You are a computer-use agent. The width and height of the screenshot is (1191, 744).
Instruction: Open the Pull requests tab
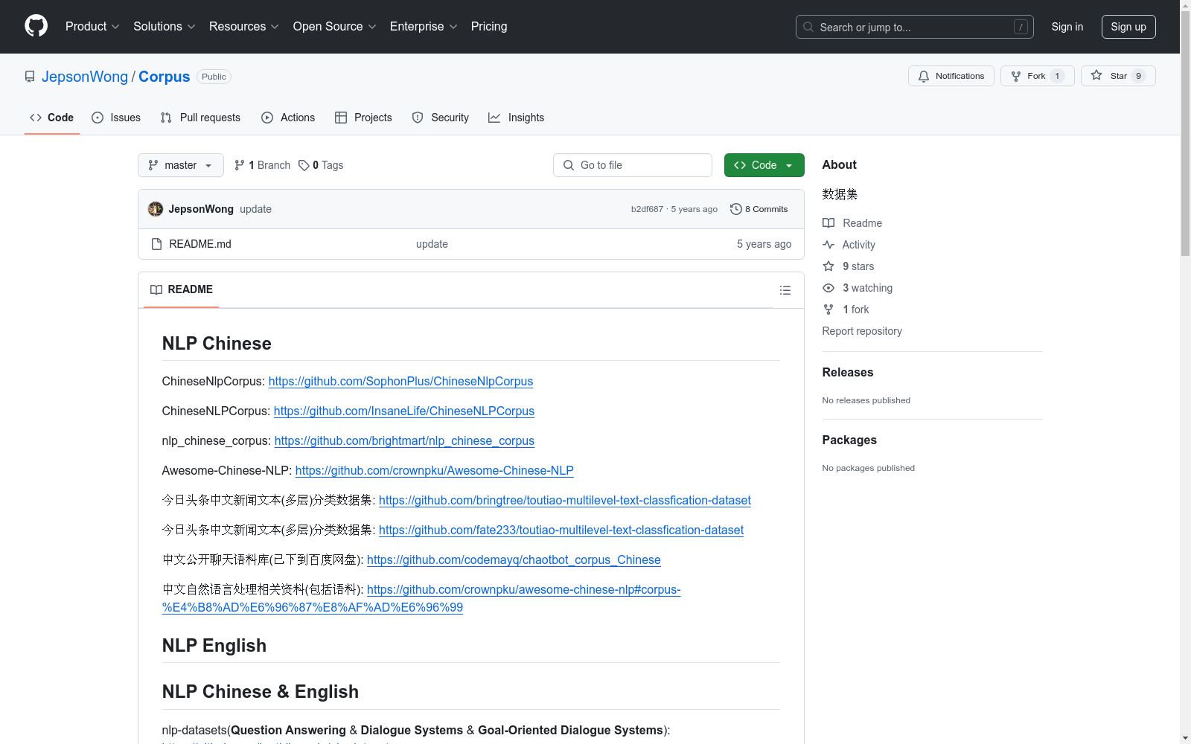coord(200,118)
